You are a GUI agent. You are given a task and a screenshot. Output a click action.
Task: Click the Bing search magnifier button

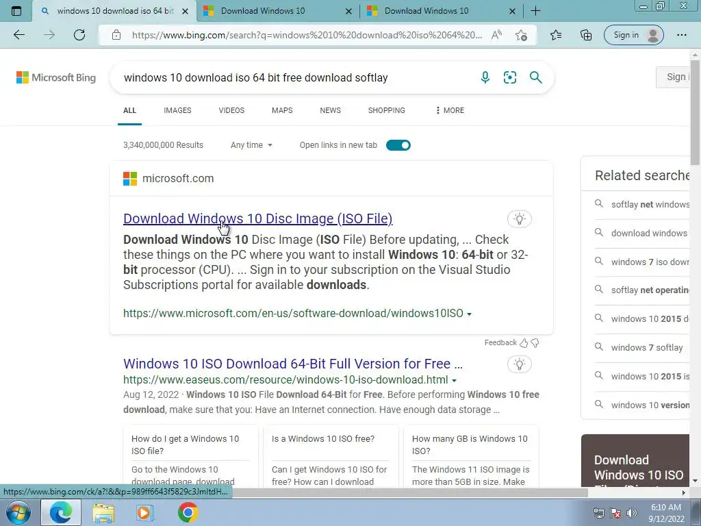pos(535,77)
